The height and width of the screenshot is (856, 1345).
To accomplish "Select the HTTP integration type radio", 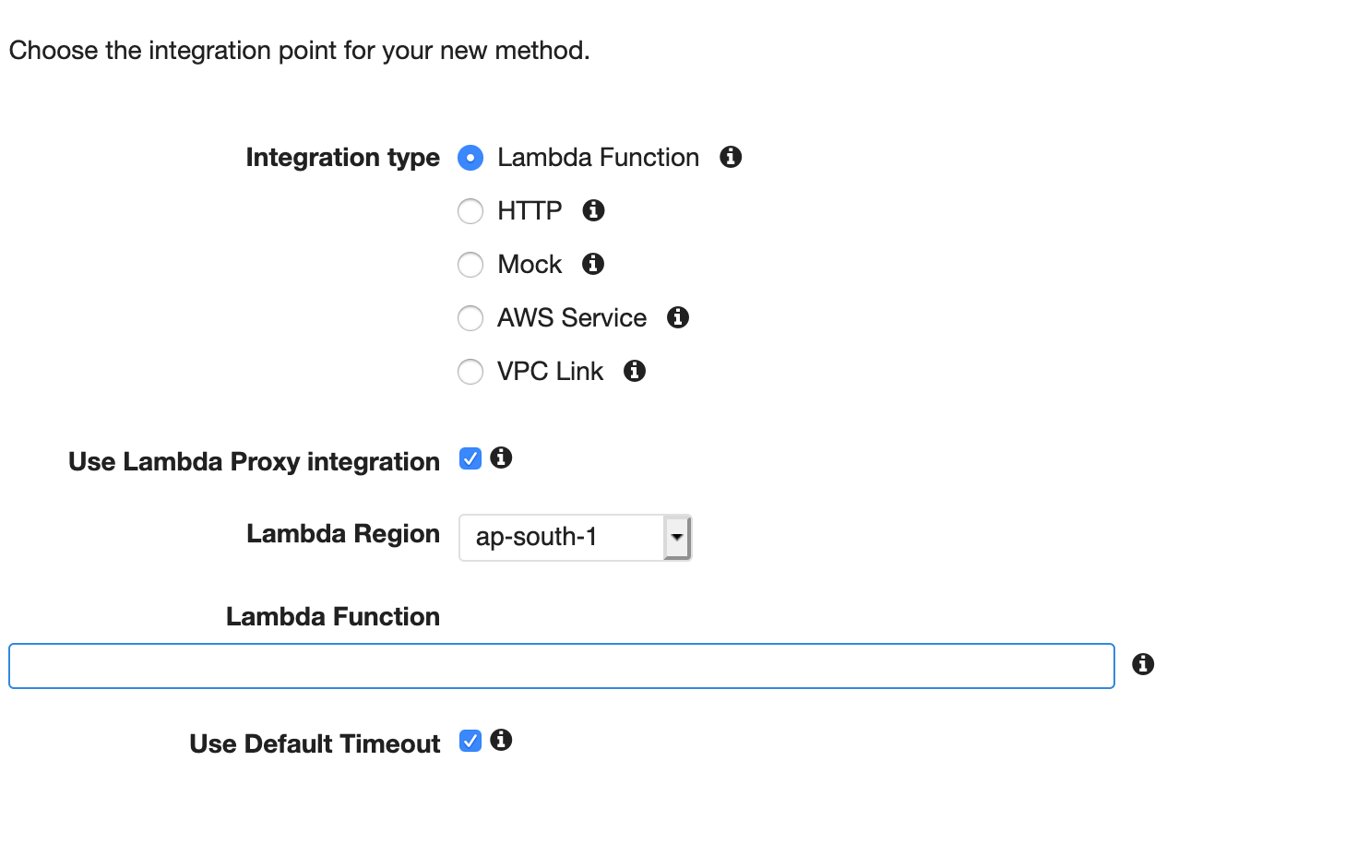I will [470, 211].
